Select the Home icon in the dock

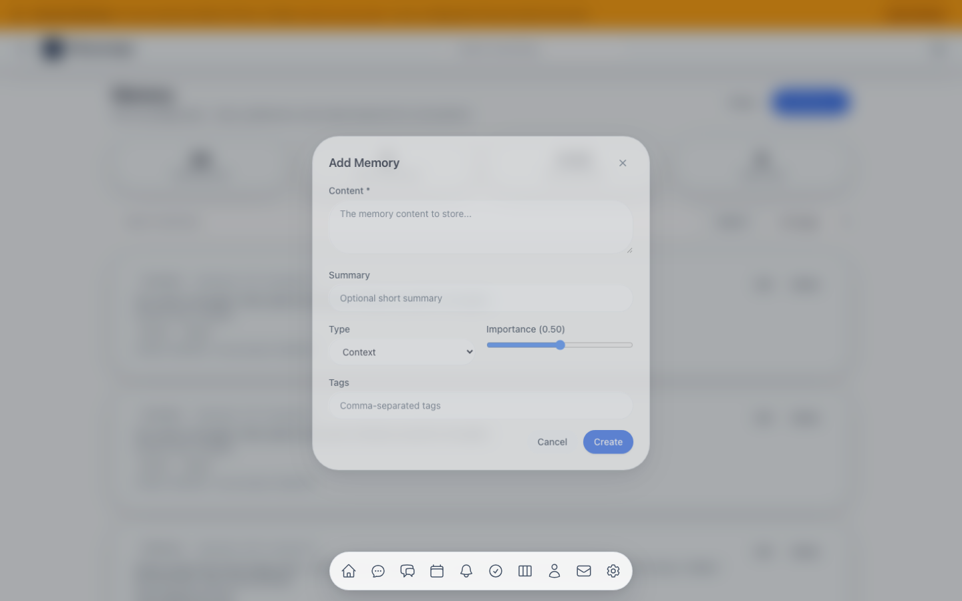pyautogui.click(x=349, y=571)
